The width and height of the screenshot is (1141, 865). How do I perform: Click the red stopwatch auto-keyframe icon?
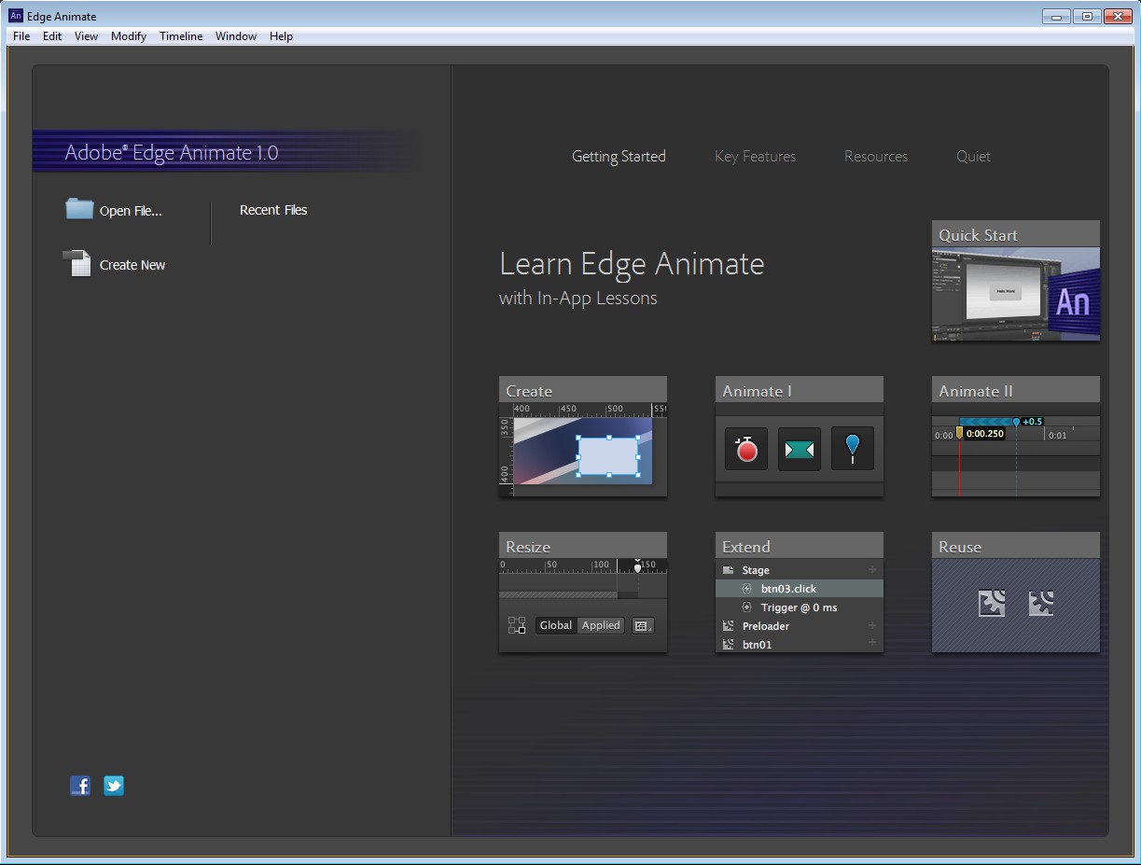pyautogui.click(x=746, y=450)
